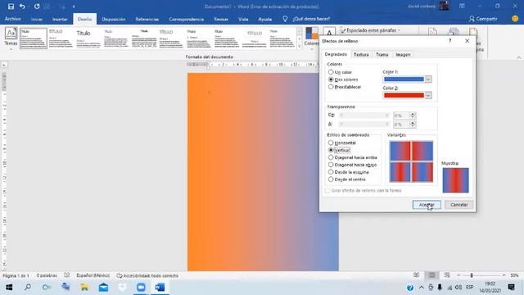Click the Color 2 red swatch
Image resolution: width=524 pixels, height=295 pixels.
404,95
